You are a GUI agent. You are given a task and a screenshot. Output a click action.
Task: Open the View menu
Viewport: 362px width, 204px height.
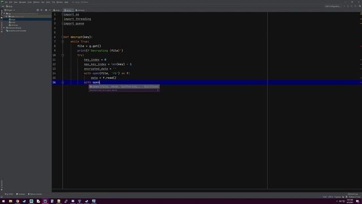pyautogui.click(x=16, y=2)
